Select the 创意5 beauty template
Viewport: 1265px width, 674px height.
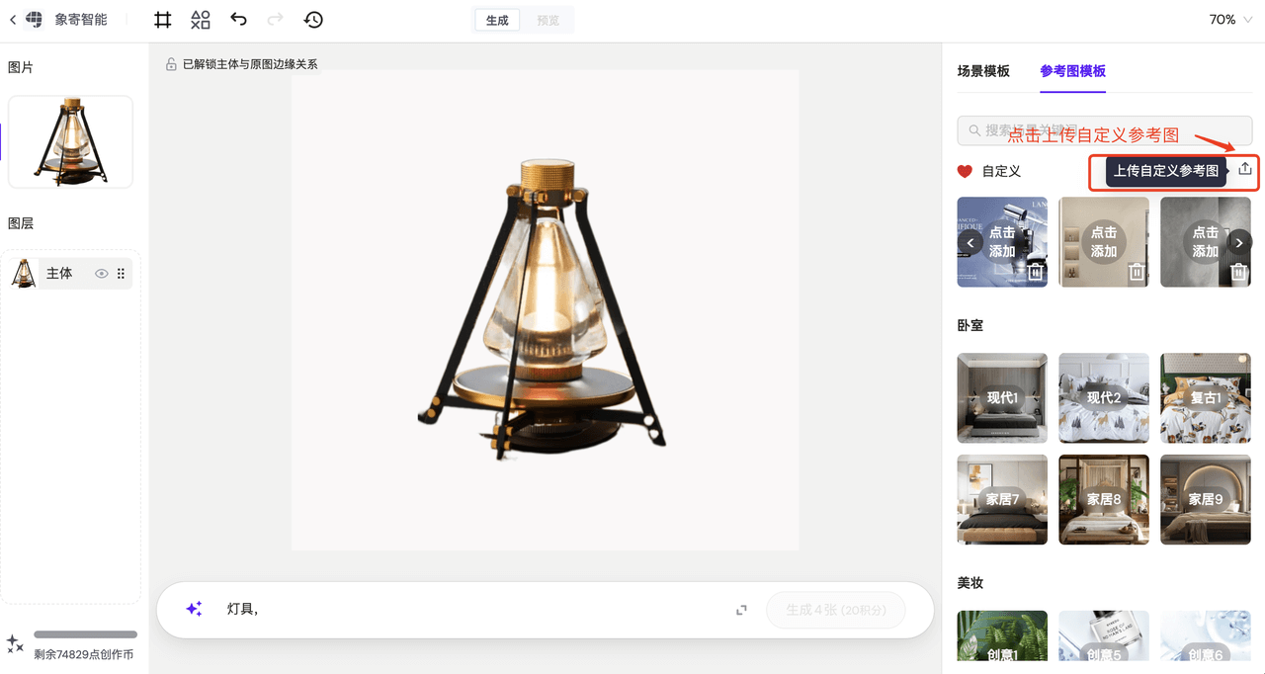coord(1104,636)
